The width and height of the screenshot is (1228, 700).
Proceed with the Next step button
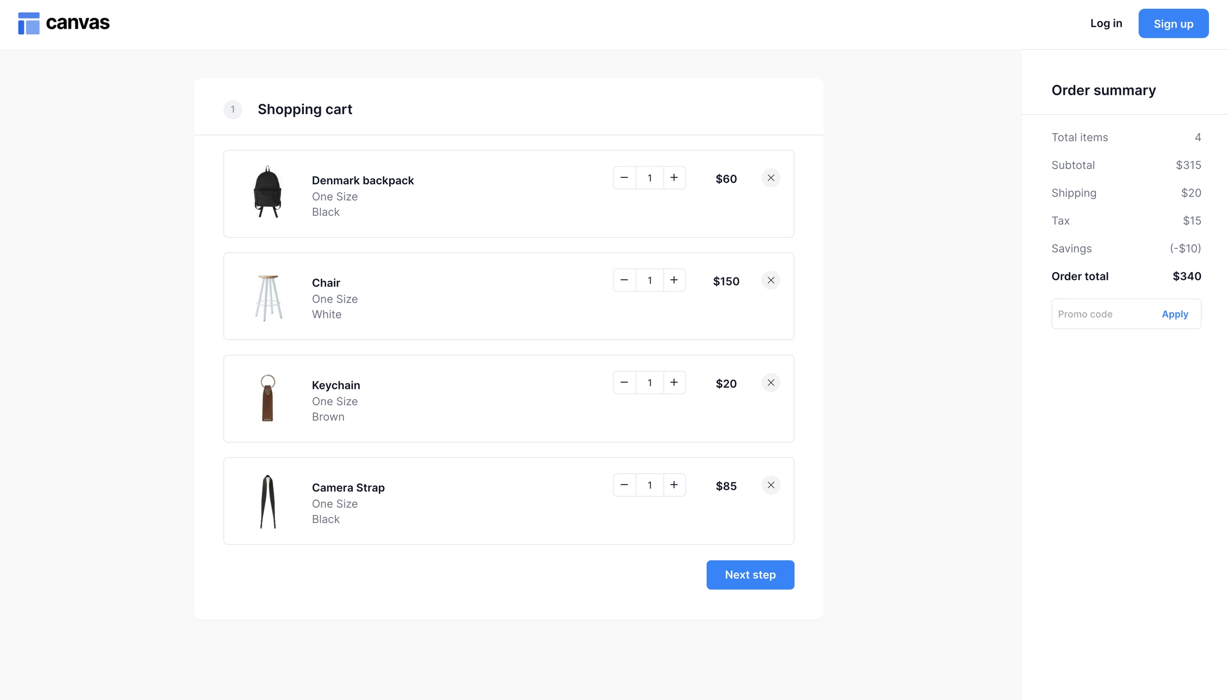click(x=750, y=575)
